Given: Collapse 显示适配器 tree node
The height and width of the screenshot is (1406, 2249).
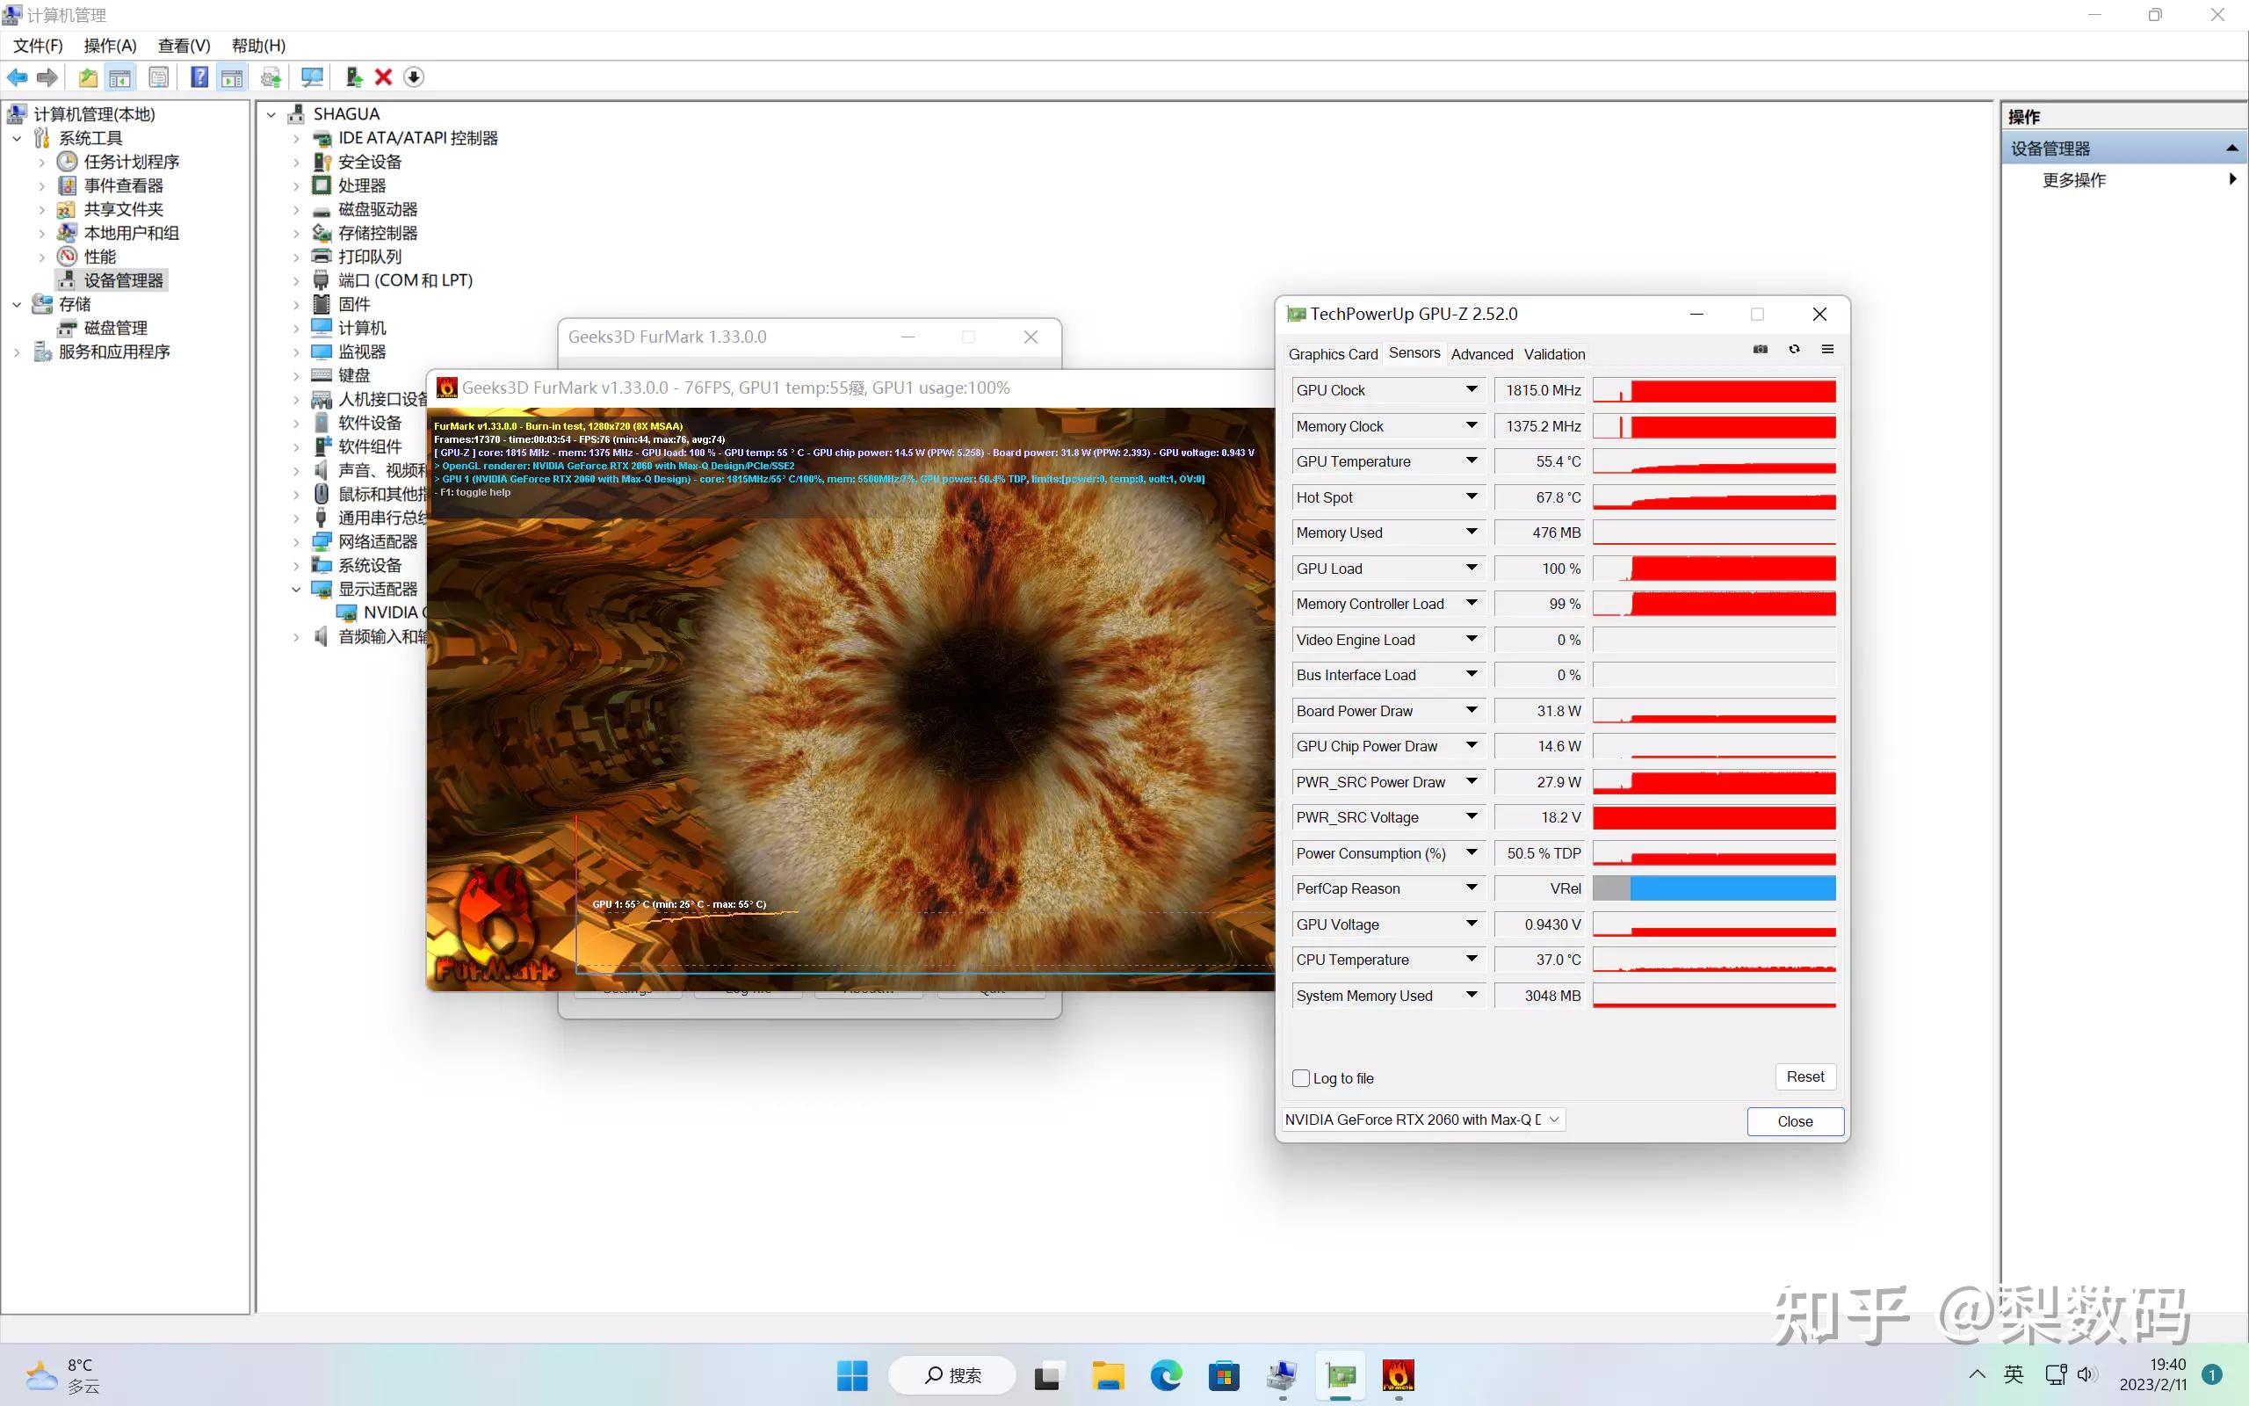Looking at the screenshot, I should point(295,589).
